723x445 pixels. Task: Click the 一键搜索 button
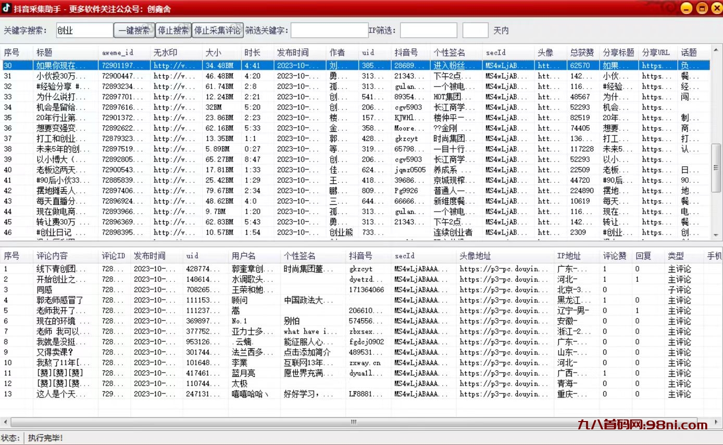(x=134, y=30)
